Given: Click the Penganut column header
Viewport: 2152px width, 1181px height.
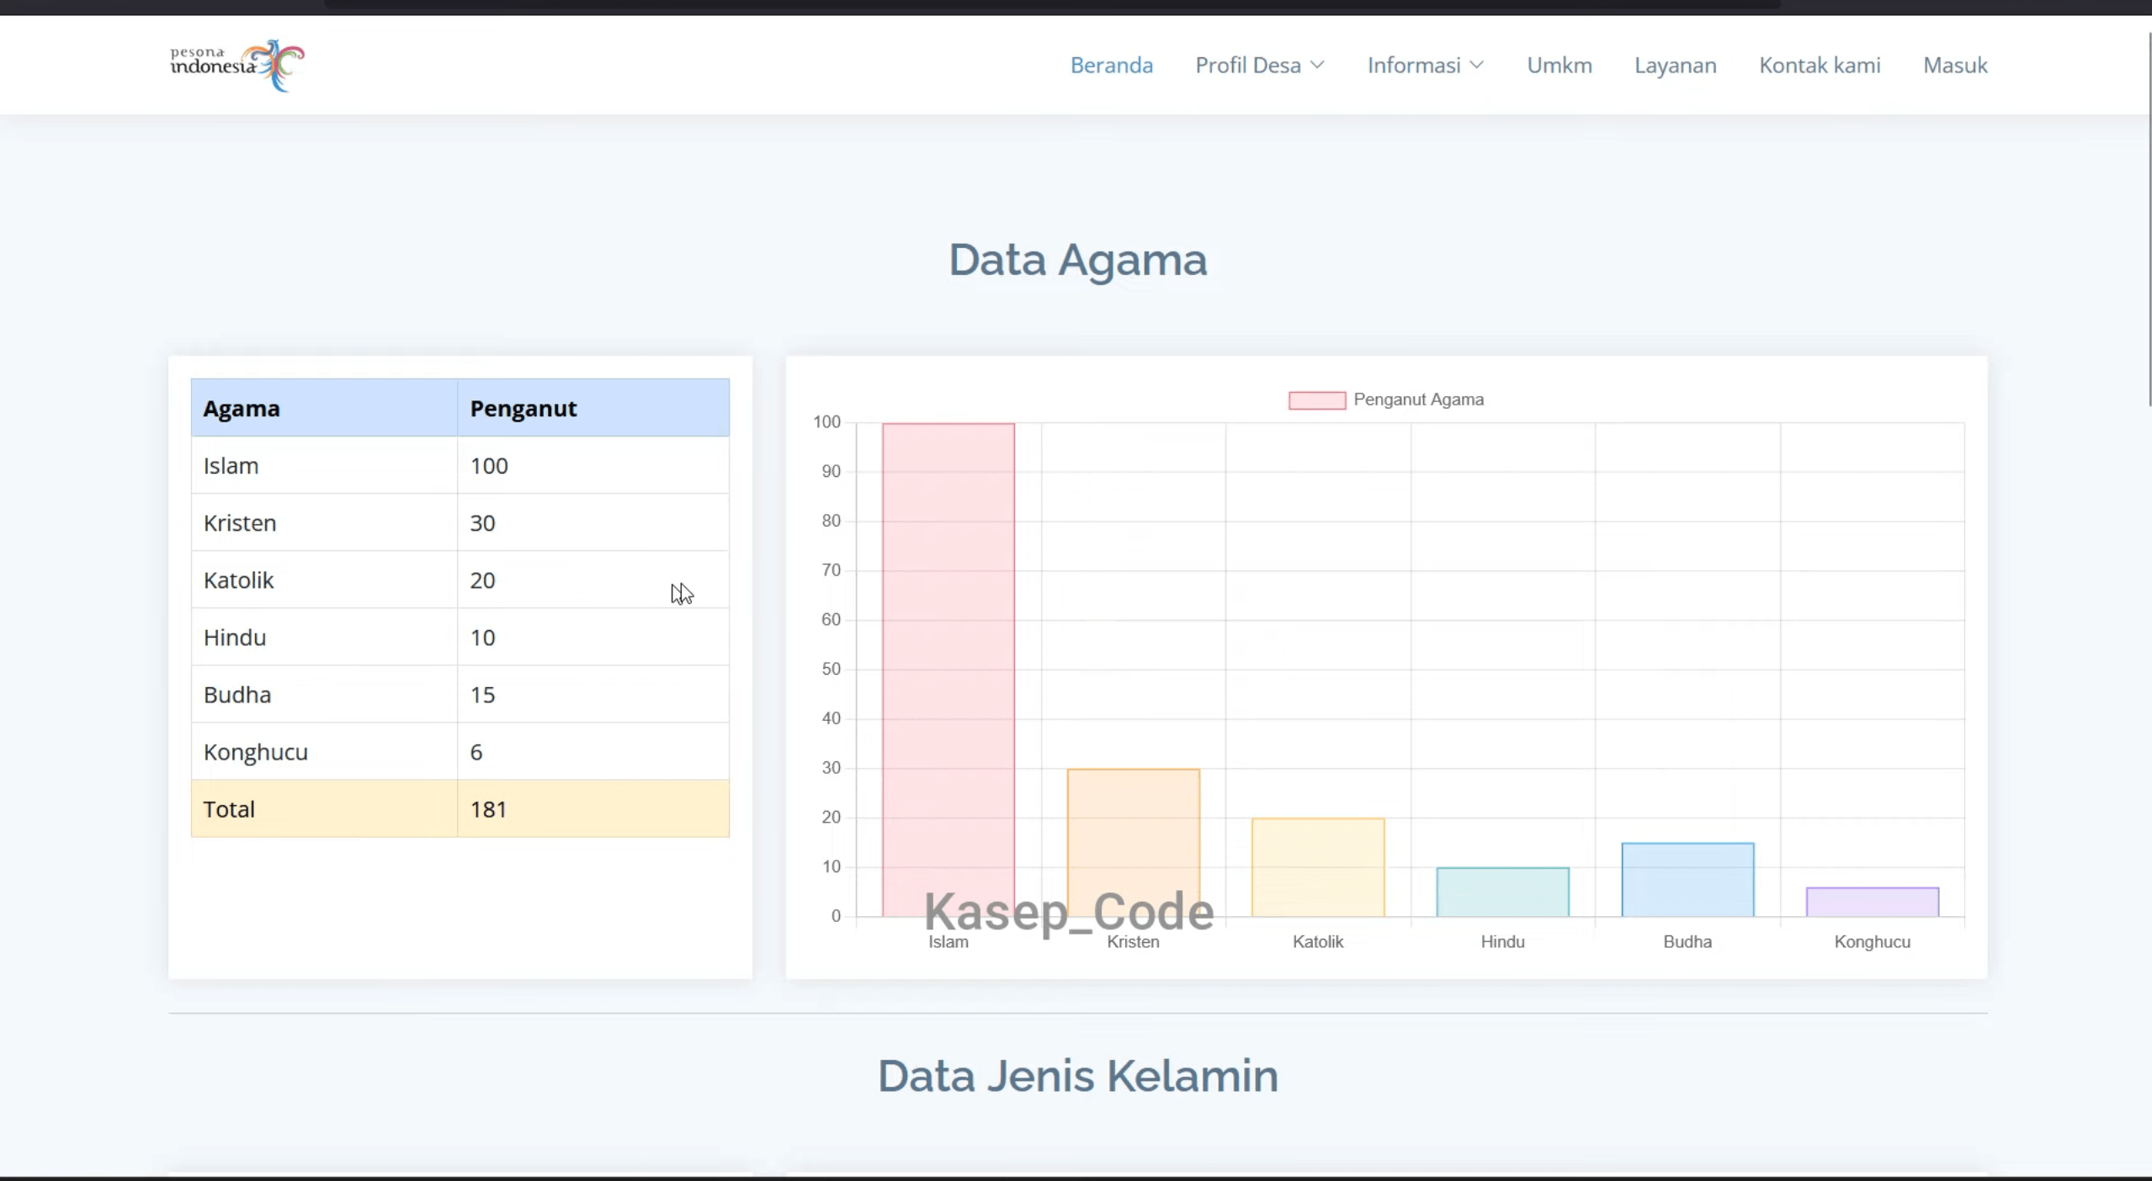Looking at the screenshot, I should tap(593, 408).
